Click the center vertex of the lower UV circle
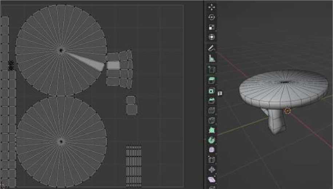Screen dimensions: 333x189 click(61, 142)
